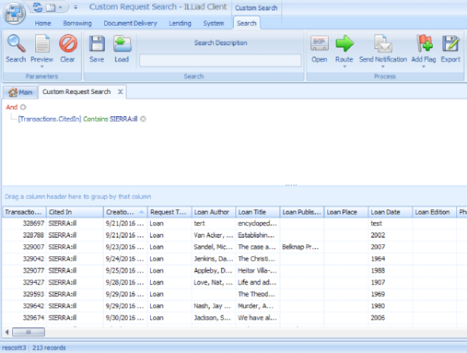467x353 pixels.
Task: Export results with the Export icon
Action: [450, 43]
